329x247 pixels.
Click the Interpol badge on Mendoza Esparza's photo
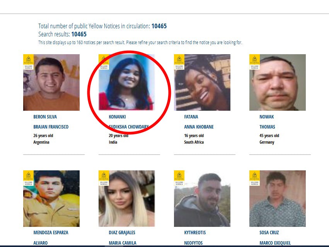pos(28,178)
